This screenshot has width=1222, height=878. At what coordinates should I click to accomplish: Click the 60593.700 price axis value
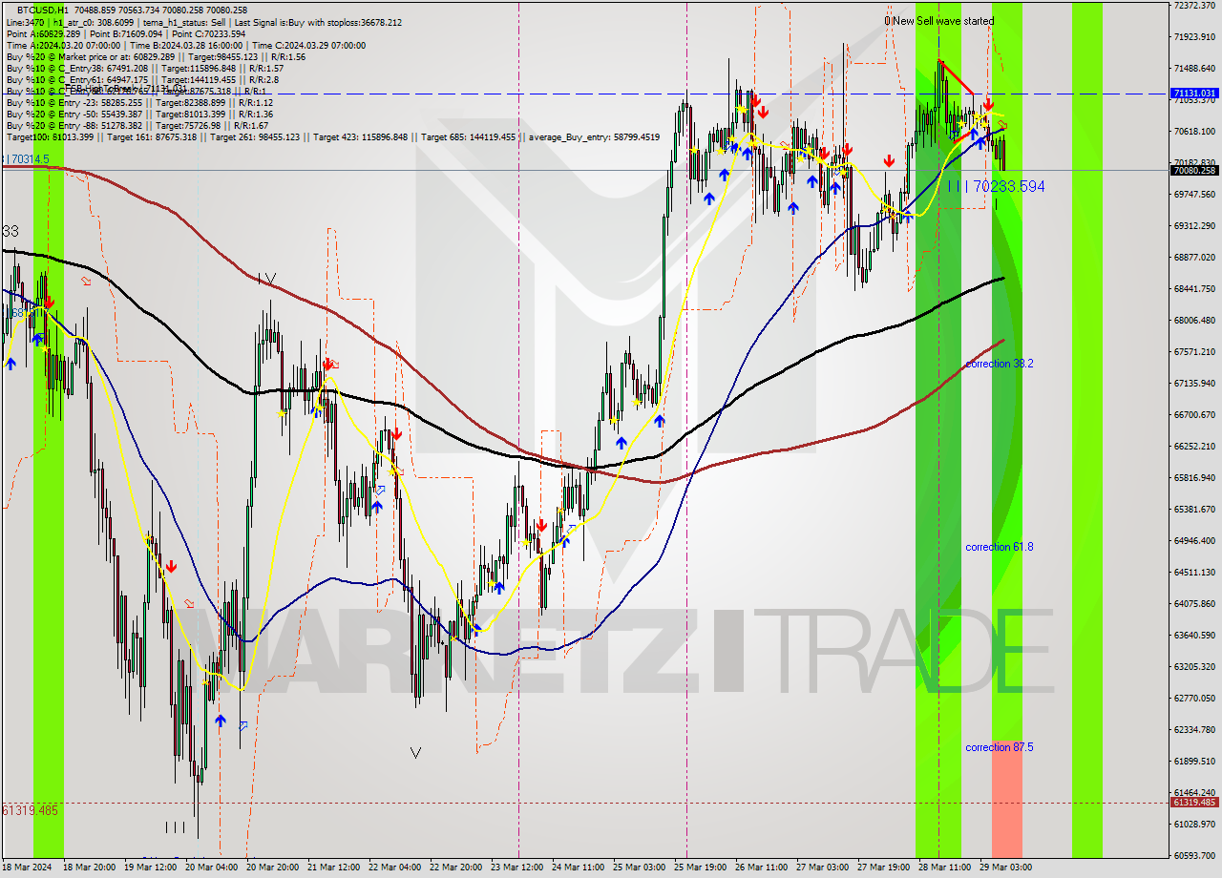(1194, 855)
